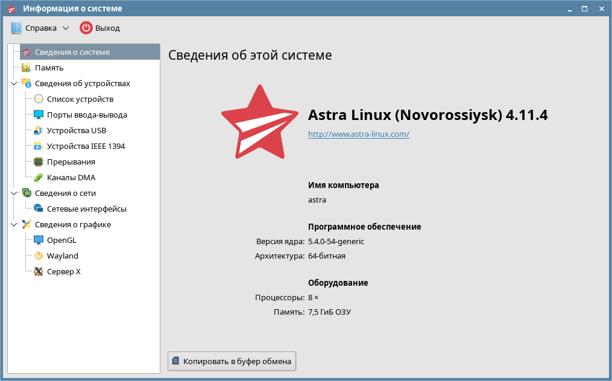Select 'Сведения о графике' tree label
Viewport: 612px width, 381px height.
[73, 224]
